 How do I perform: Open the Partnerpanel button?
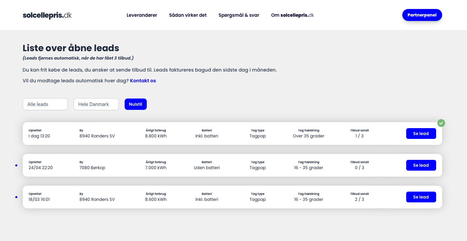pyautogui.click(x=422, y=15)
